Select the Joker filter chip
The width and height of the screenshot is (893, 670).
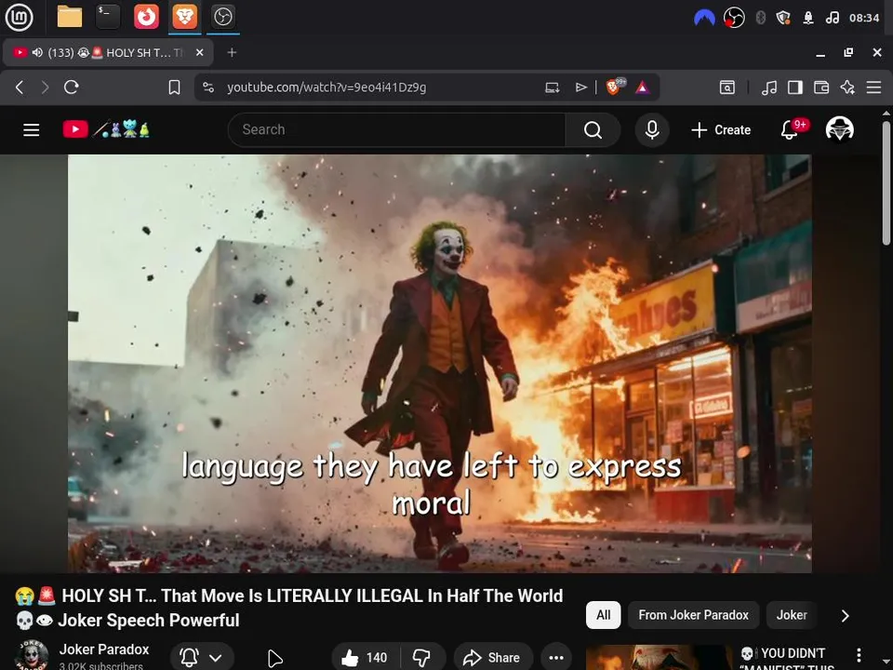792,615
